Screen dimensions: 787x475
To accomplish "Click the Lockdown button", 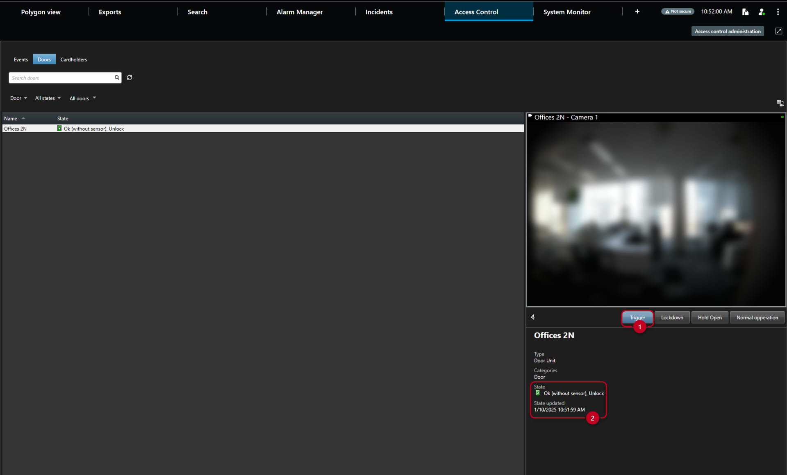I will 672,317.
